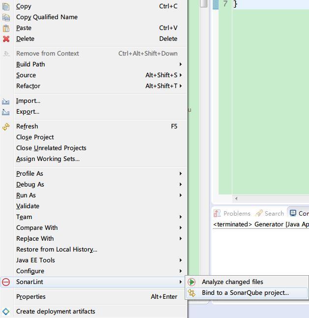Choose Copy from the context menu
The height and width of the screenshot is (318, 309).
point(93,6)
